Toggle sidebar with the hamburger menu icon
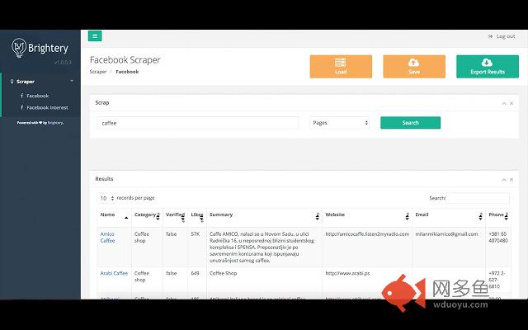This screenshot has width=528, height=330. [x=95, y=36]
